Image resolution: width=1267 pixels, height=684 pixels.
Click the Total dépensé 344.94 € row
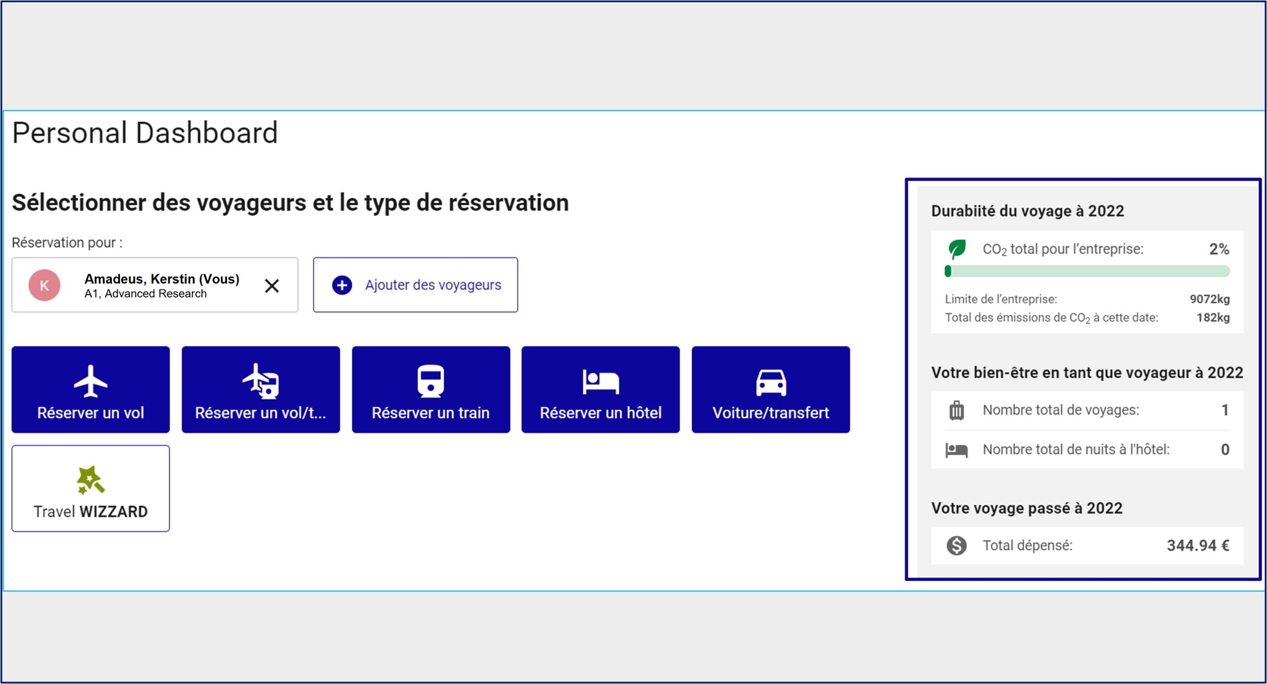click(1087, 546)
